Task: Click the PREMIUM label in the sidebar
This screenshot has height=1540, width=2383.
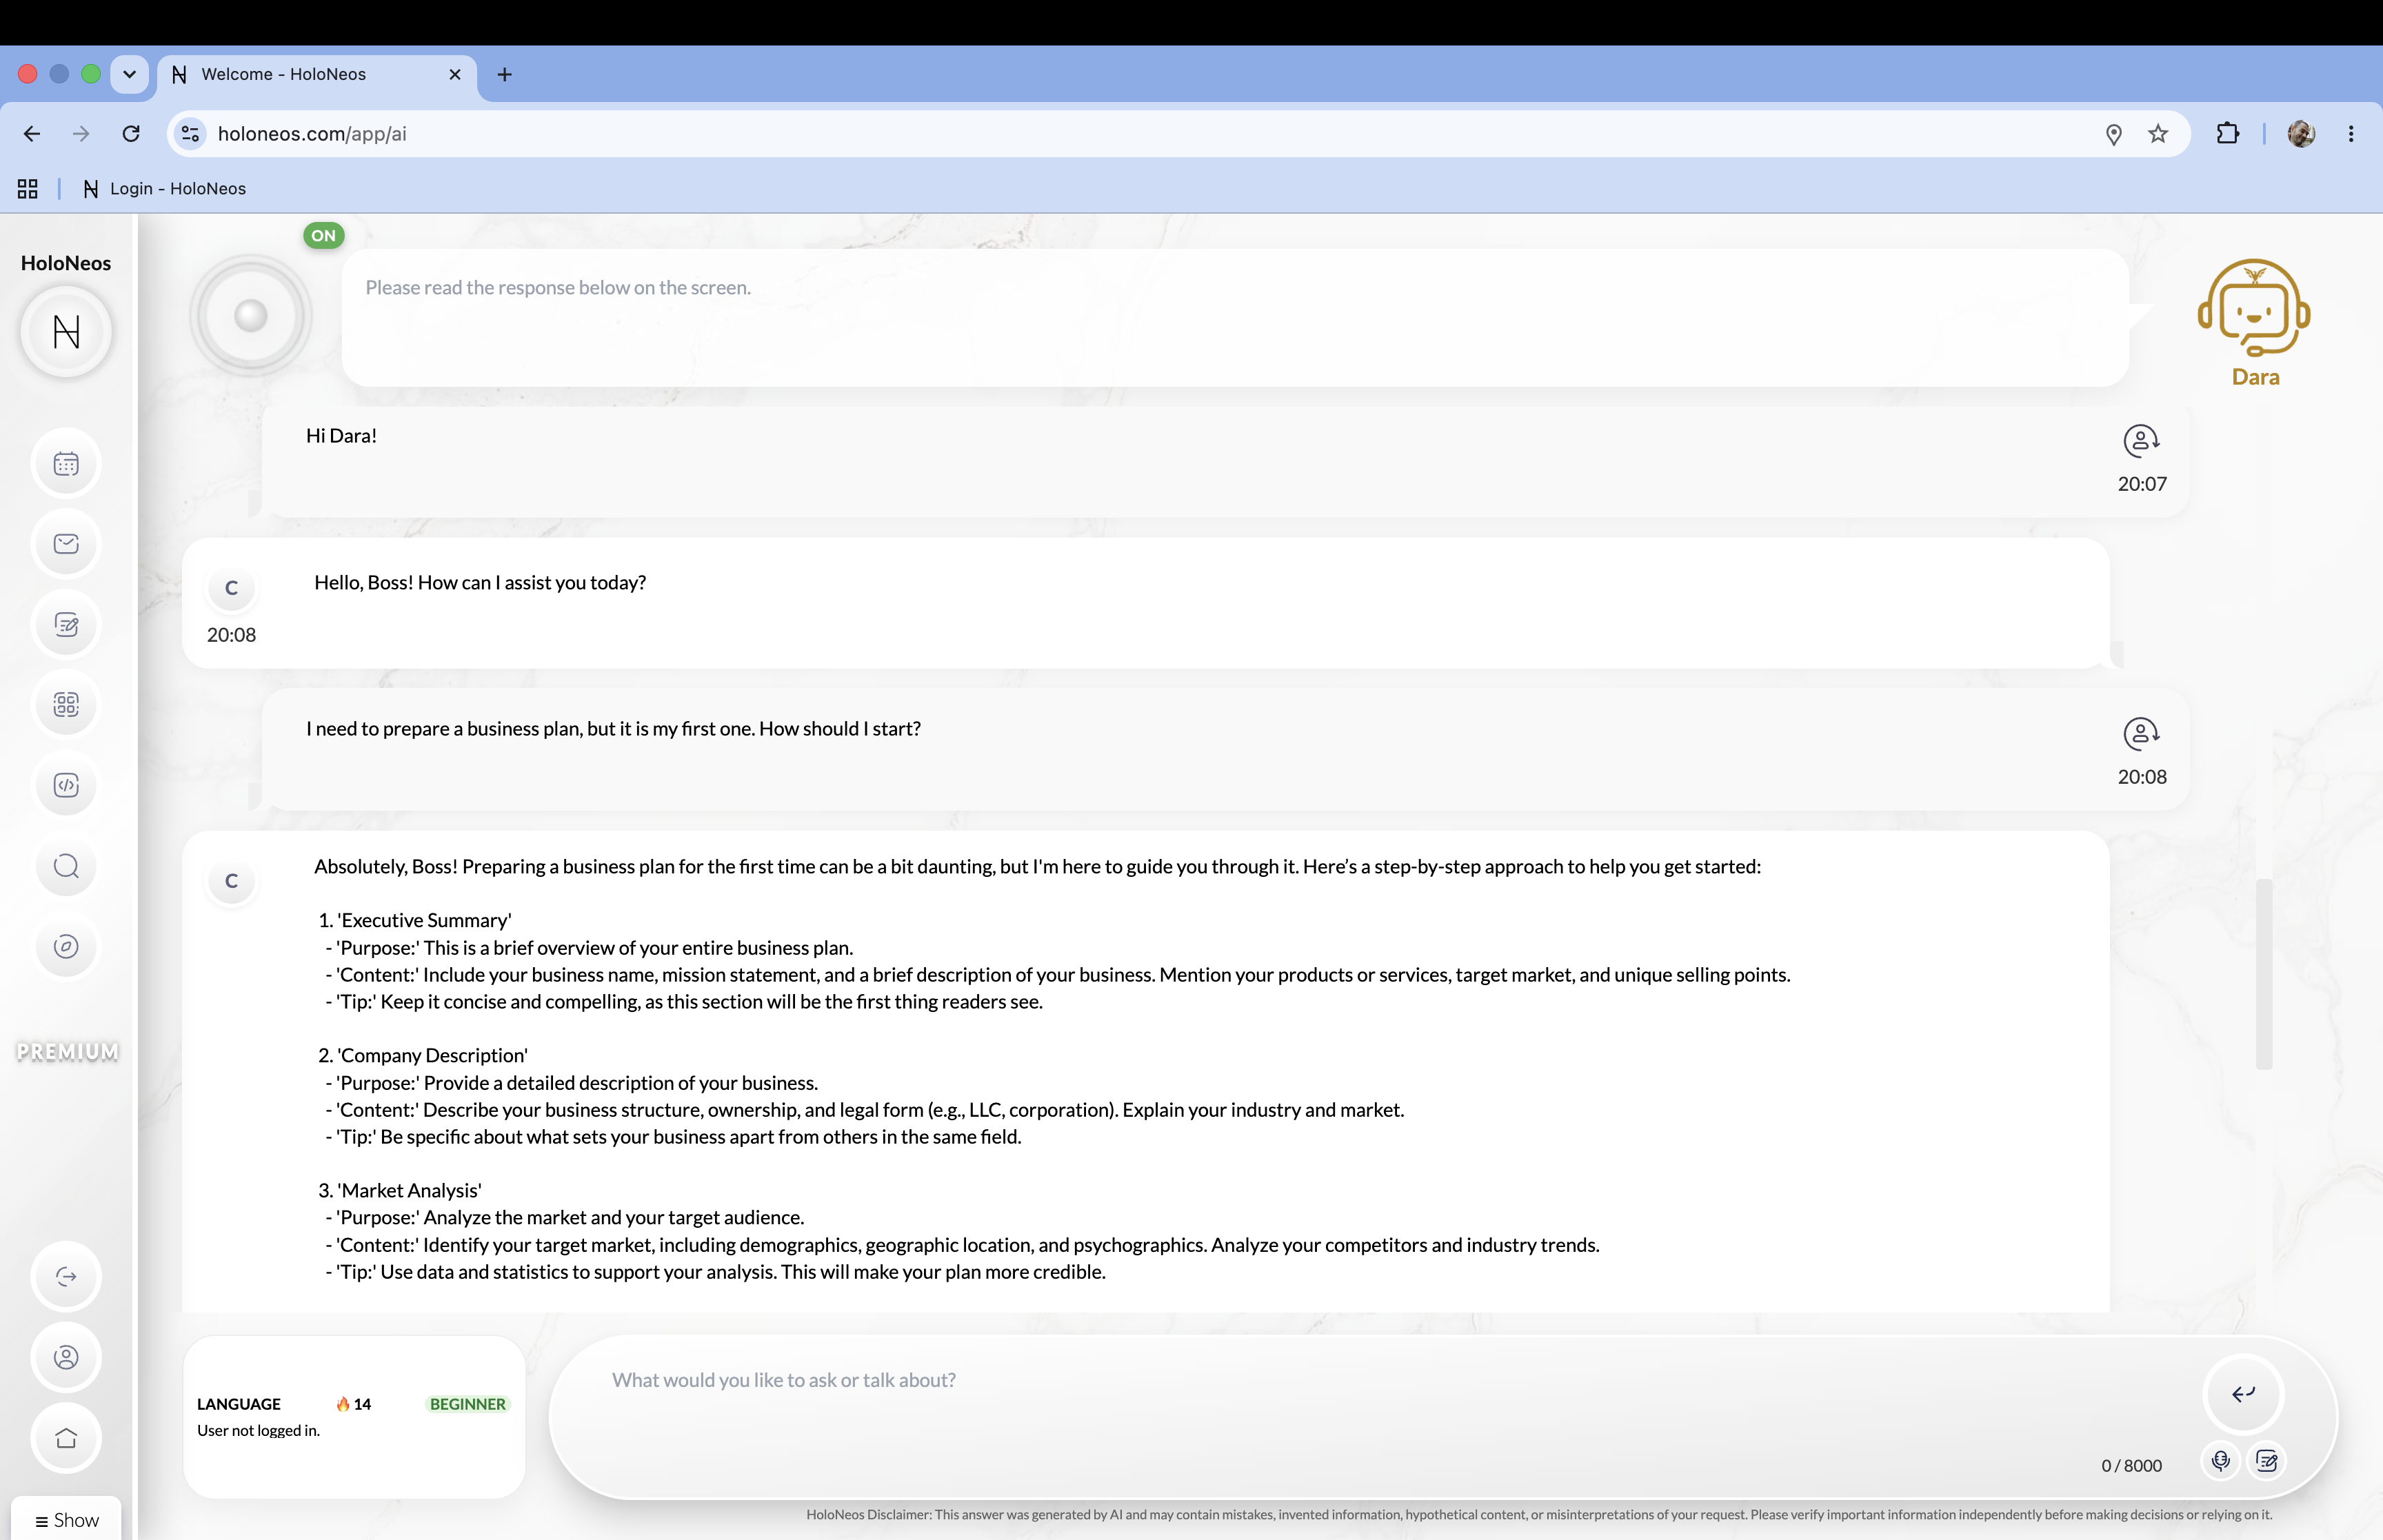Action: (x=67, y=1052)
